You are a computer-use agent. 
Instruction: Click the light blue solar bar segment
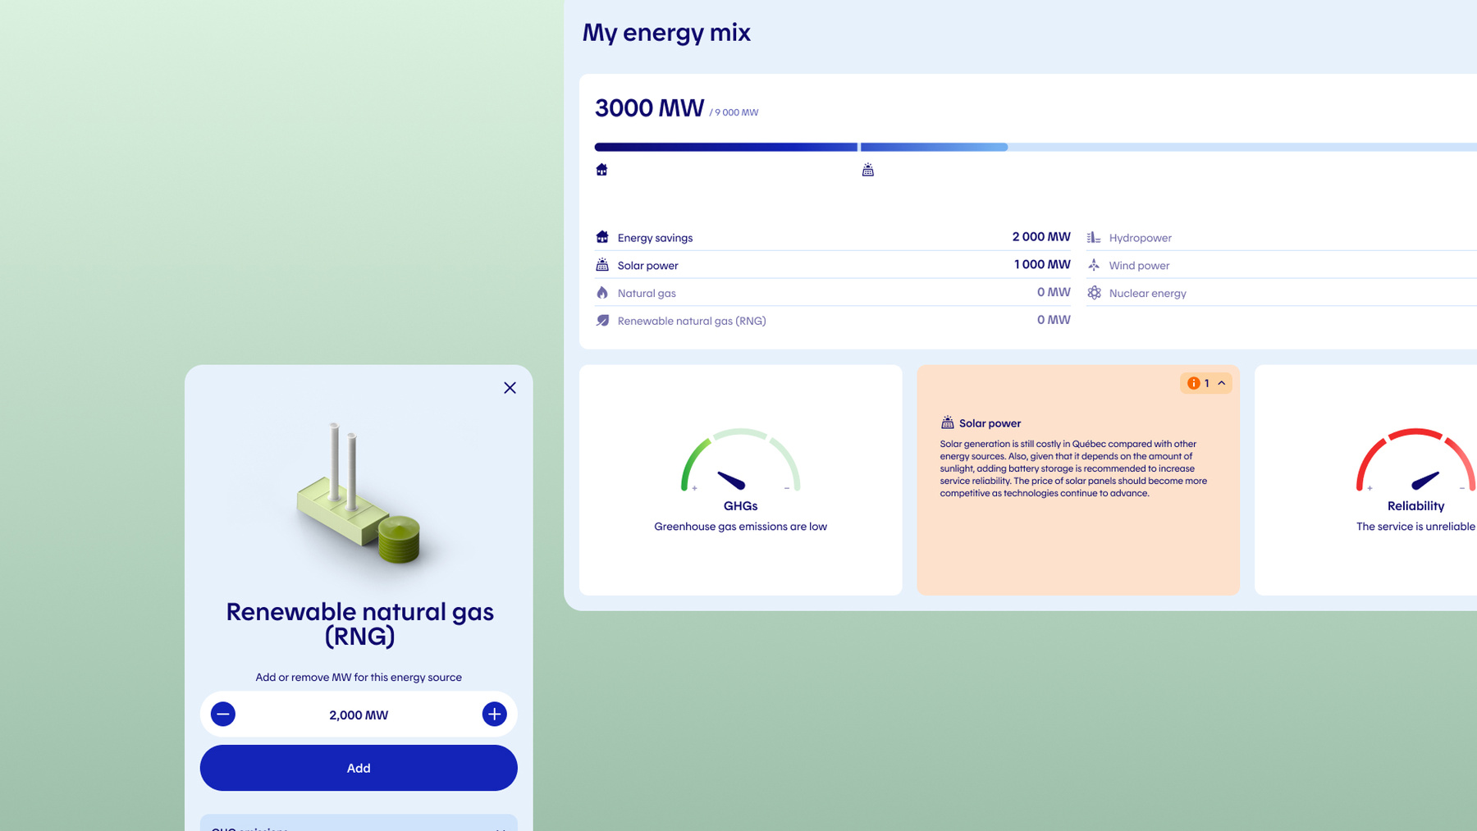934,148
